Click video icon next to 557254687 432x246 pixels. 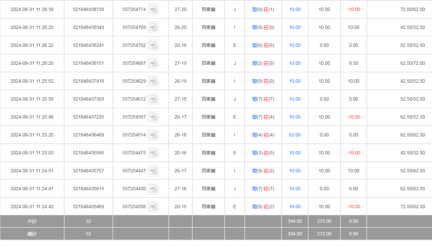153,63
